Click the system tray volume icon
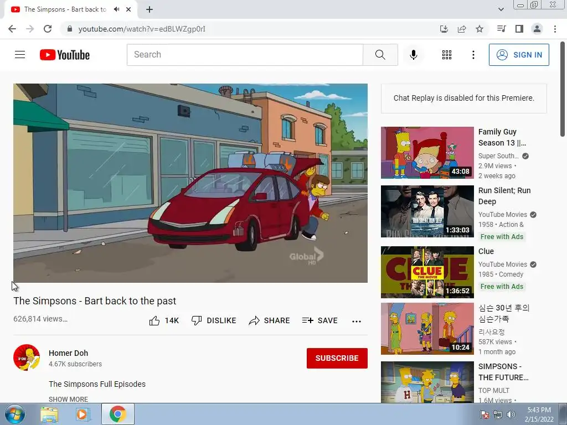 (x=511, y=414)
